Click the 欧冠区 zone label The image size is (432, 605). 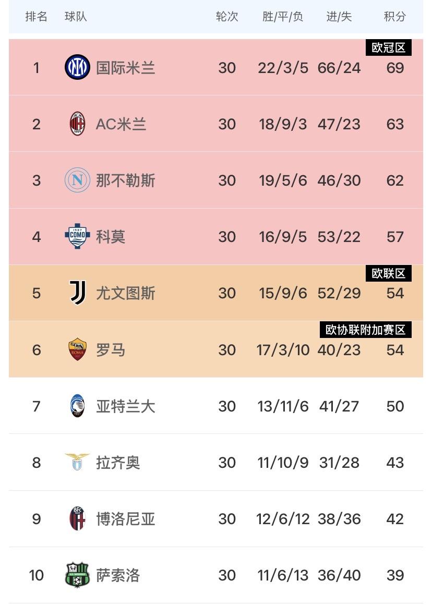[388, 48]
